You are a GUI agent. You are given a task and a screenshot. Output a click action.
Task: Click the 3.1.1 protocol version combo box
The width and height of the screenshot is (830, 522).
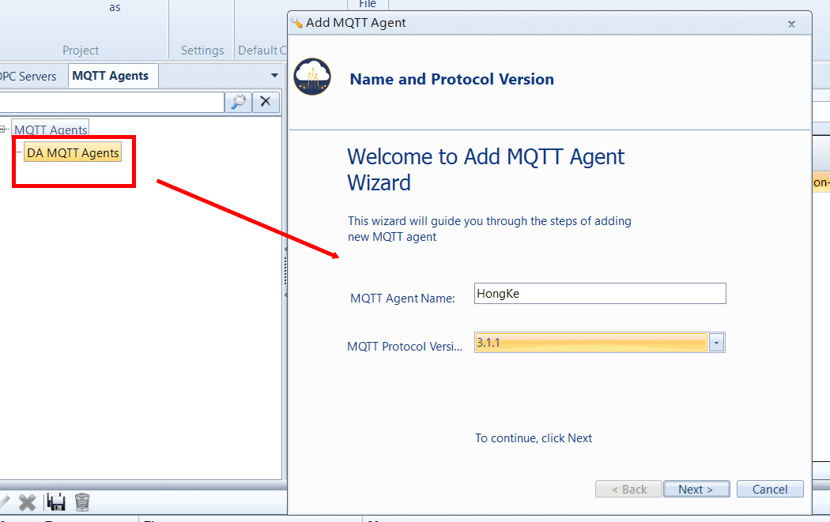click(x=590, y=343)
